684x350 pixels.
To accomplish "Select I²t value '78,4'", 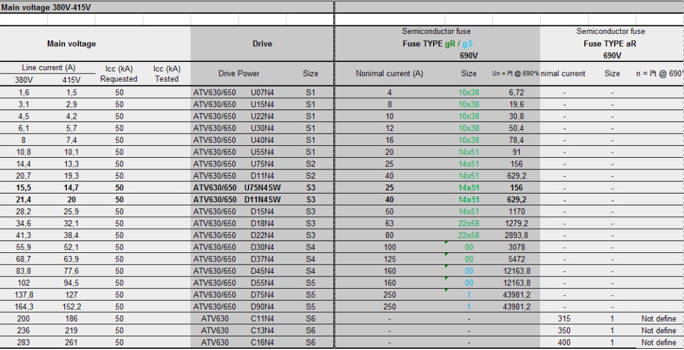I will tap(517, 140).
